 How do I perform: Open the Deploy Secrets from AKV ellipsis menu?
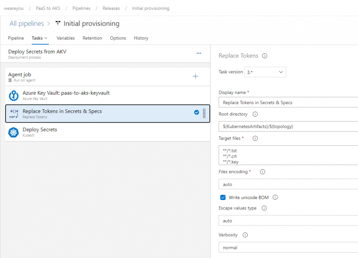[x=199, y=53]
